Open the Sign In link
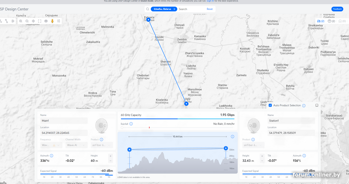Screen dimensions: 349x184 (210, 1)
